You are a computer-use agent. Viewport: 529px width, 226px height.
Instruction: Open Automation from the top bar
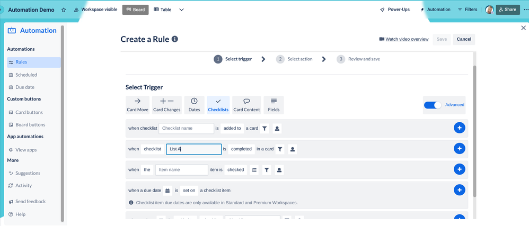pyautogui.click(x=435, y=10)
